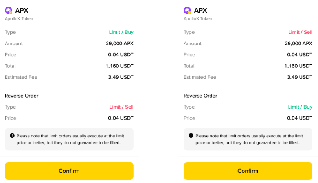Click the right APX title text
The image size is (318, 183).
(200, 10)
